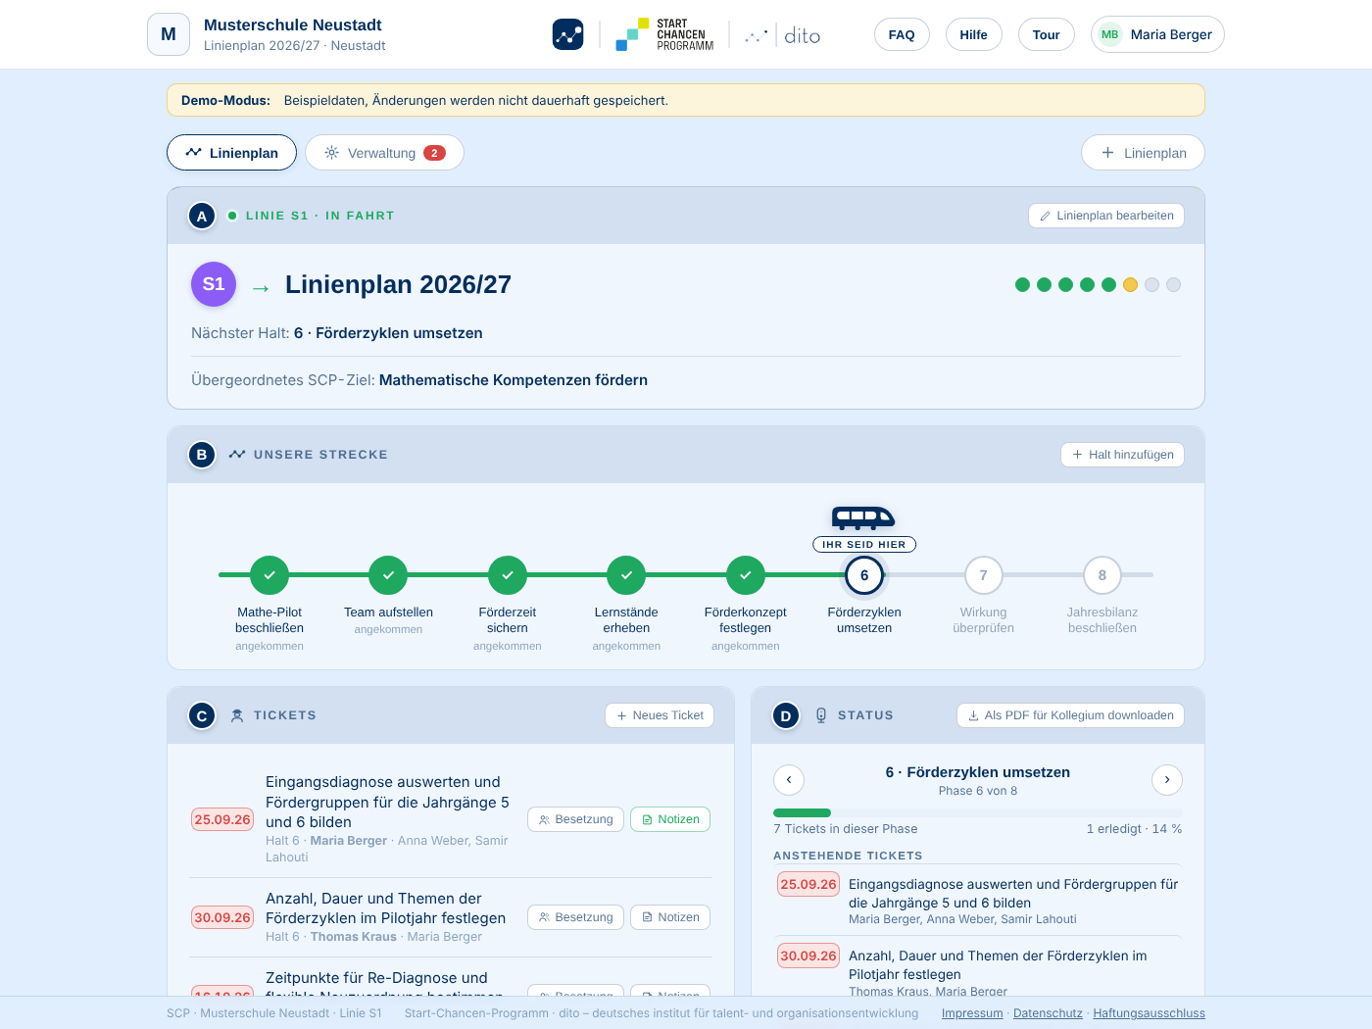Open the Haftungsausschluss link

(x=1150, y=1013)
